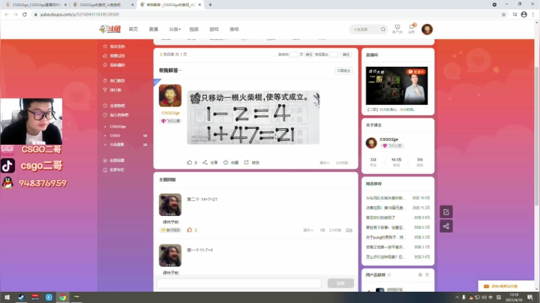This screenshot has height=303, width=540.
Task: Bookmark page with star icon
Action: 503,14
